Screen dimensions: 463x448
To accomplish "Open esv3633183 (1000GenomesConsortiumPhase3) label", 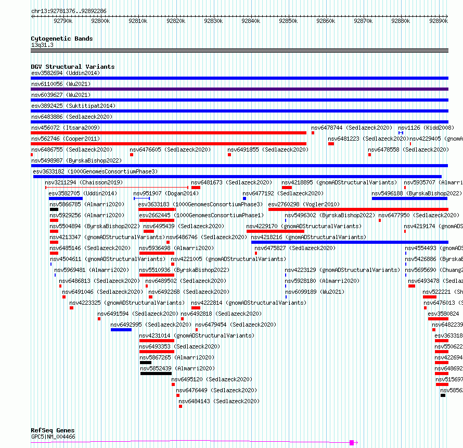I will point(200,204).
